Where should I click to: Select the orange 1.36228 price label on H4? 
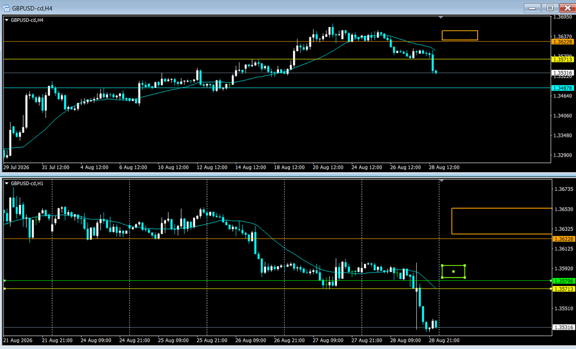562,42
